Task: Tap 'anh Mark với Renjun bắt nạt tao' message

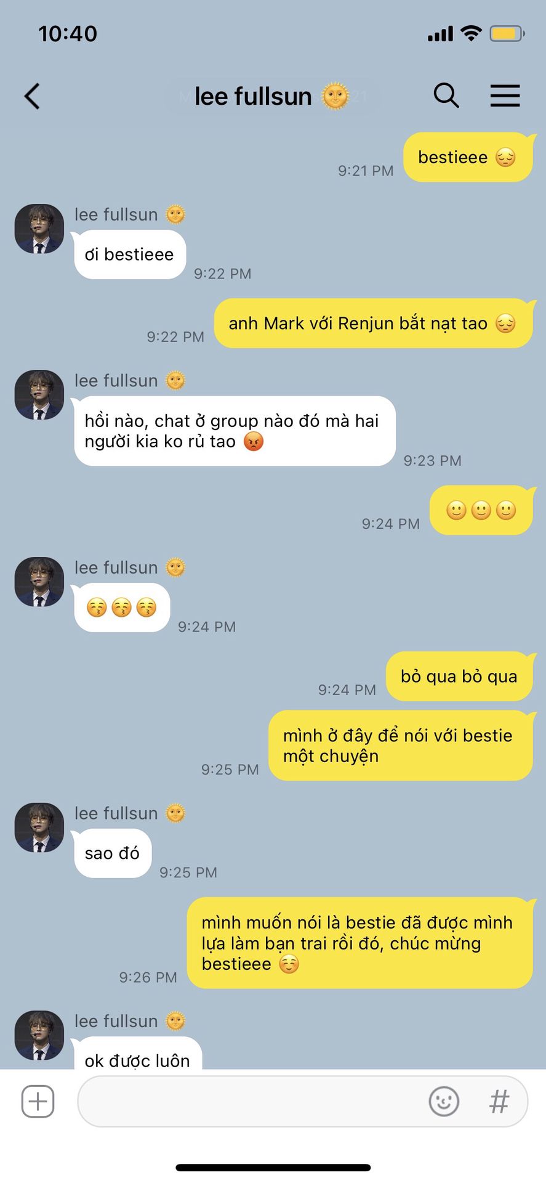Action: point(373,323)
